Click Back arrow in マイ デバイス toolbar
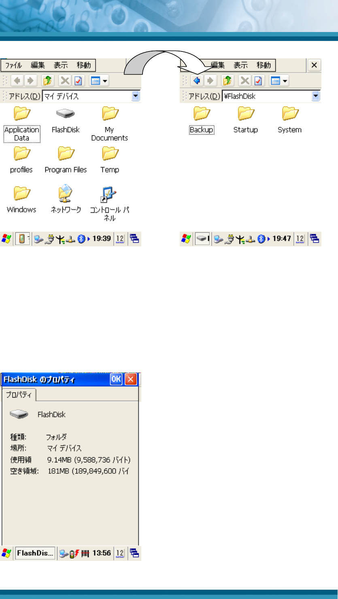This screenshot has width=338, height=599. pyautogui.click(x=17, y=81)
